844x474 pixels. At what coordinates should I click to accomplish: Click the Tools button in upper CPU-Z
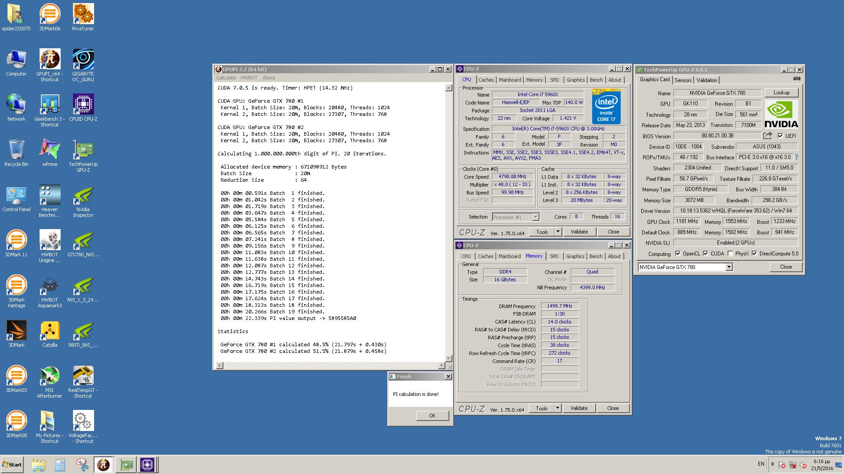[542, 232]
